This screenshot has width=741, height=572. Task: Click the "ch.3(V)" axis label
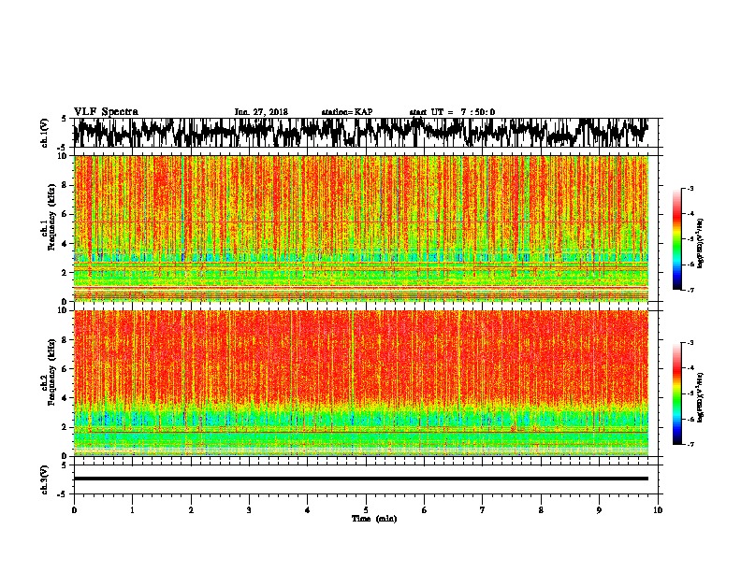[45, 479]
